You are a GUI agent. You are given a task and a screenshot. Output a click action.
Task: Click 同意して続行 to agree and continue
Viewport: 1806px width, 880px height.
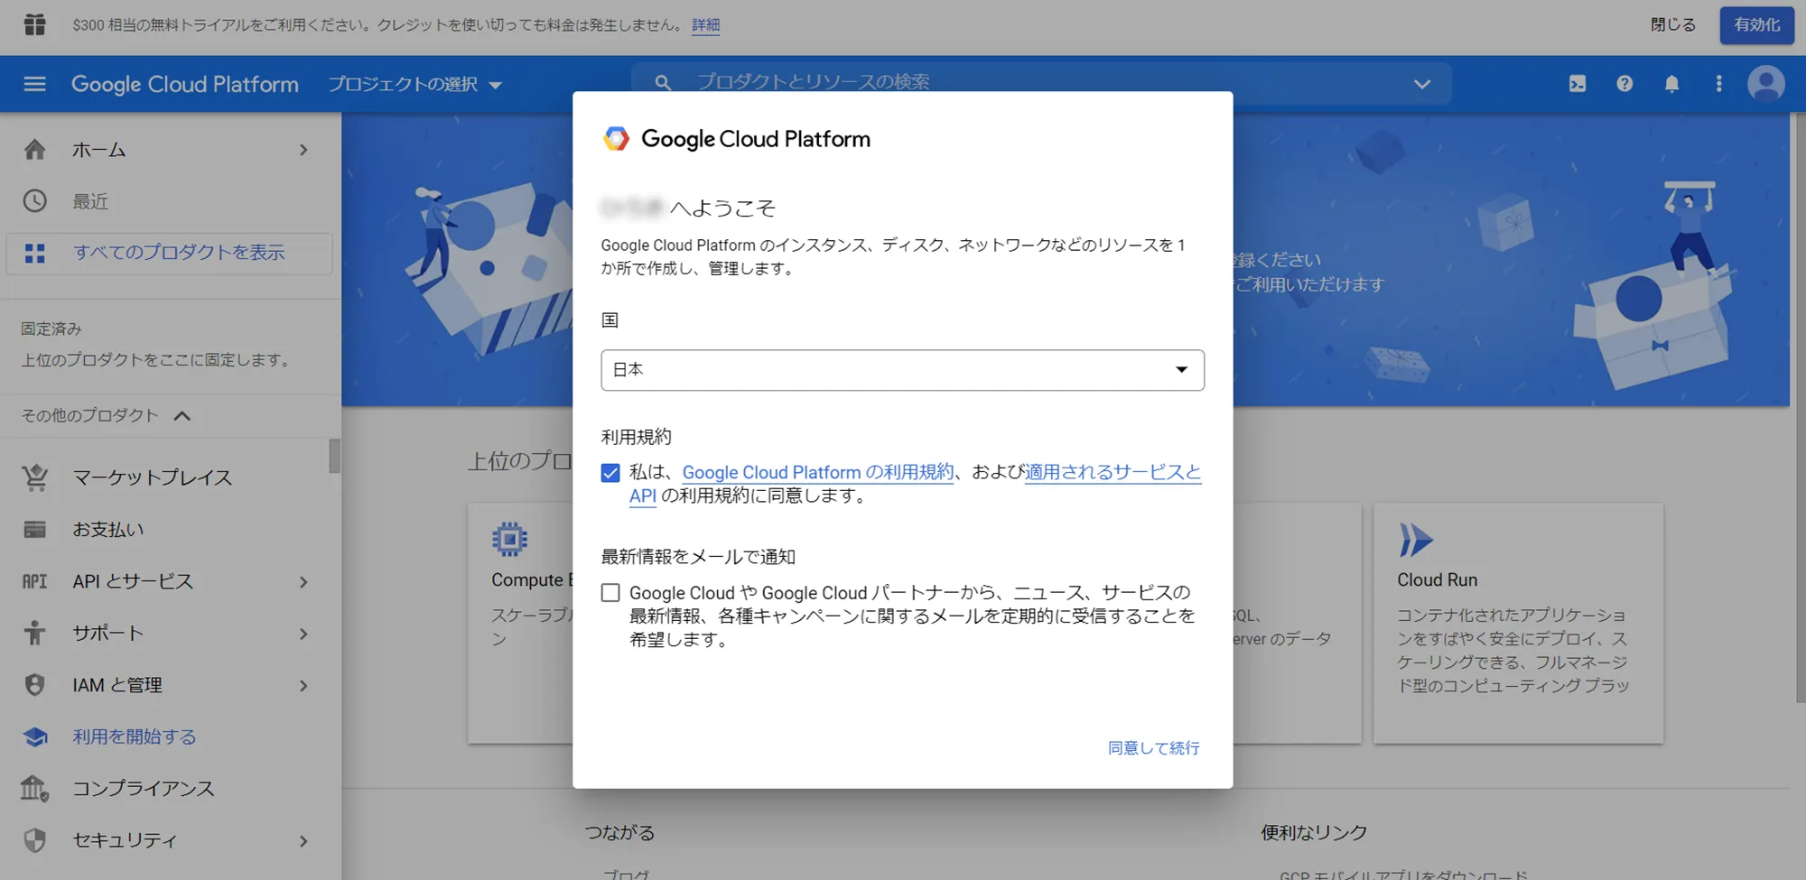coord(1153,748)
